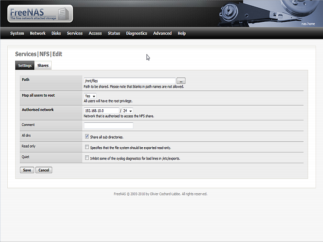
Task: Click the Path to be shared description
Action: coord(134,87)
